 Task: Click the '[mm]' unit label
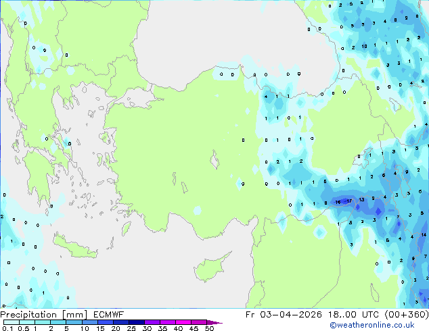(x=74, y=315)
